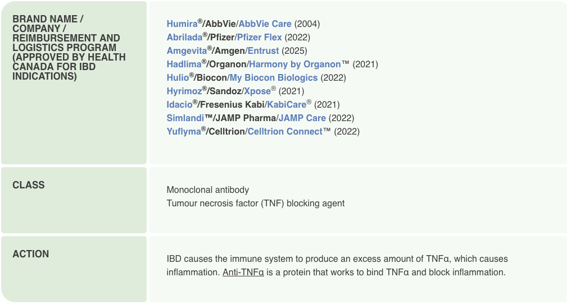
Task: Open the Humira brand link
Action: [x=182, y=24]
